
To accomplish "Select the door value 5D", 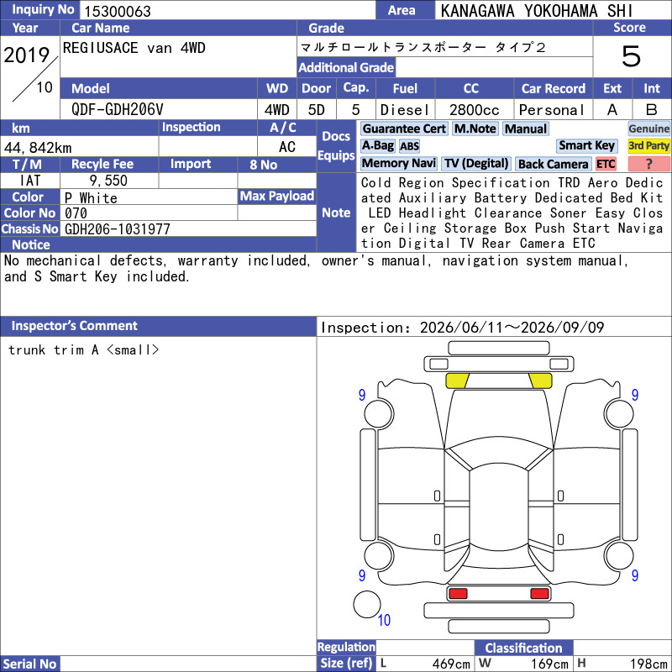I will (x=317, y=110).
